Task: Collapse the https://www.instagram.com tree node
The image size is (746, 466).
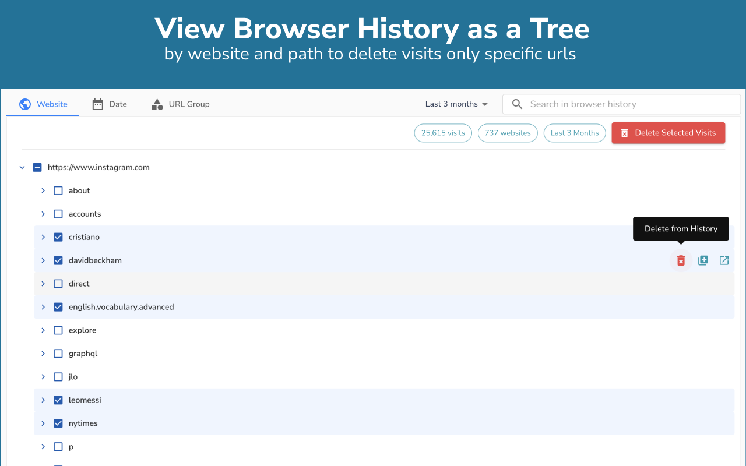Action: (22, 167)
